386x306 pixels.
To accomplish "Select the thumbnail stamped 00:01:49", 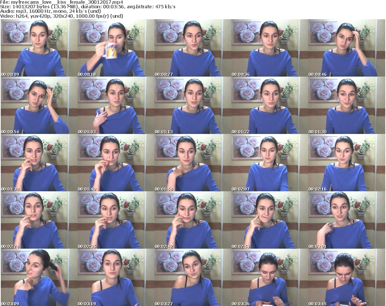I will 116,163.
